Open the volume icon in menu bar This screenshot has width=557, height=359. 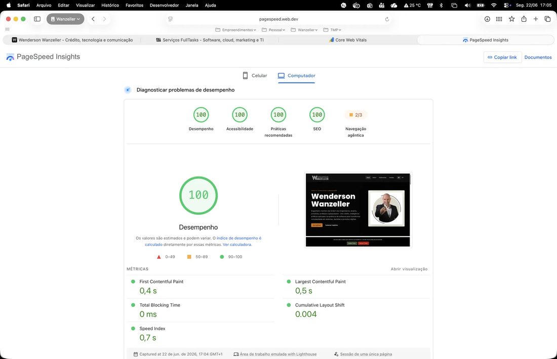(467, 6)
